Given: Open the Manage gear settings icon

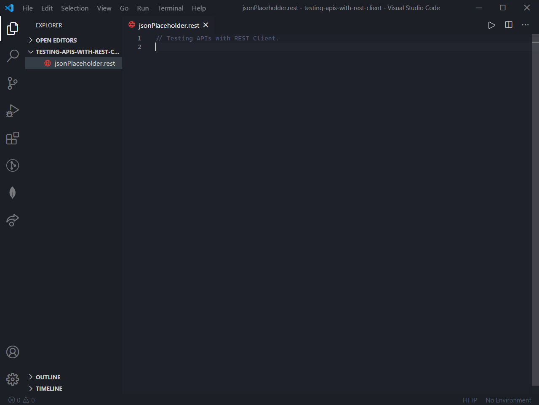Looking at the screenshot, I should click(x=13, y=379).
